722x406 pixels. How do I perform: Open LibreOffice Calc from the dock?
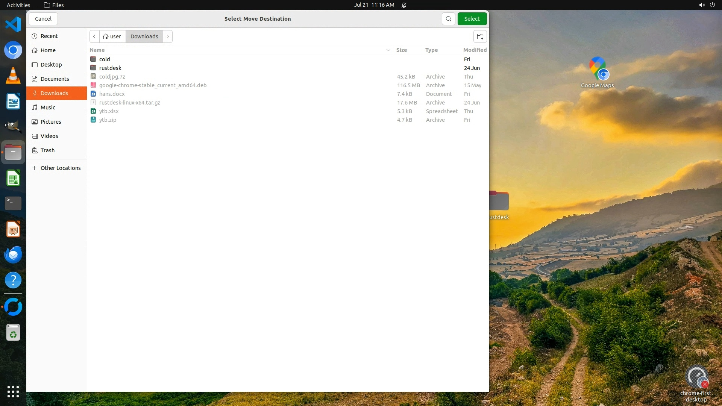coord(13,178)
